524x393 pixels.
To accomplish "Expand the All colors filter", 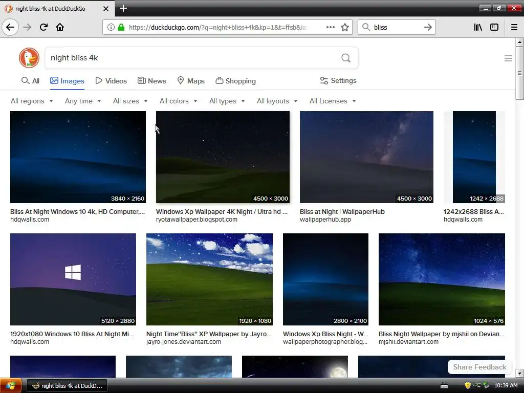I will [179, 101].
